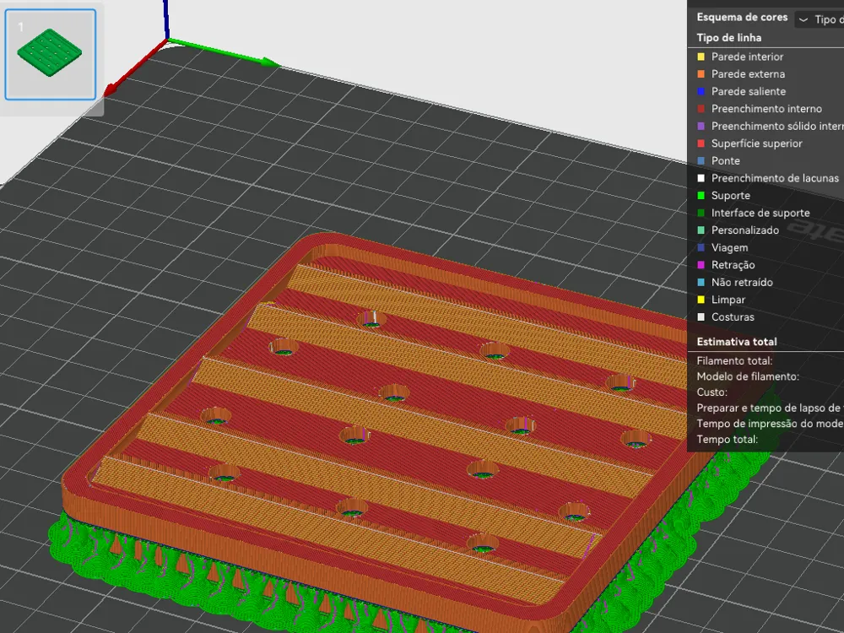
Task: Toggle the Preenchimento de lacunas label
Action: click(x=775, y=178)
